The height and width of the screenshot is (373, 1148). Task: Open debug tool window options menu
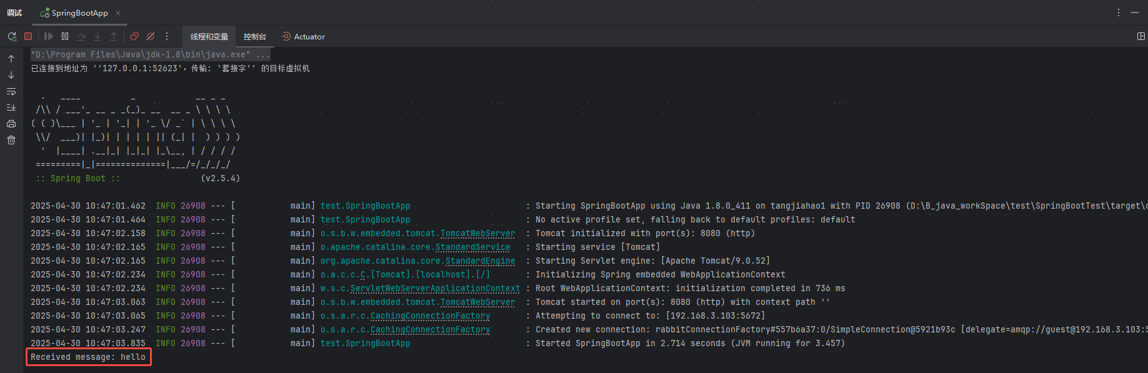pyautogui.click(x=1119, y=12)
